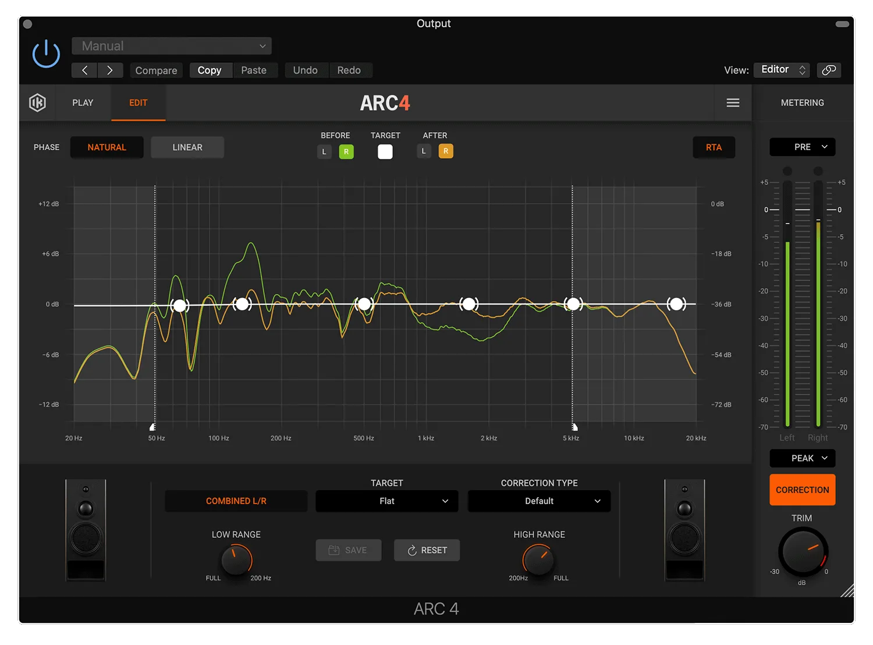
Task: Go to next preset with right arrow
Action: click(x=110, y=70)
